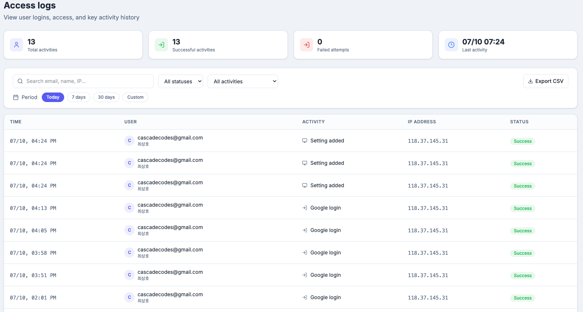Click the user avatar C in the 03:51 PM row
Screen dimensions: 583x312
point(129,275)
